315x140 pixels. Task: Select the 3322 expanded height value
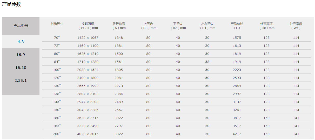pos(119,134)
